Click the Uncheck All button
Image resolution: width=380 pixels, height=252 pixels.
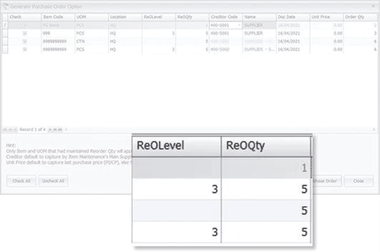tap(53, 181)
